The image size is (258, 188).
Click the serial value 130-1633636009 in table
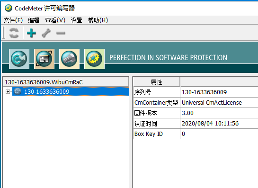point(204,92)
